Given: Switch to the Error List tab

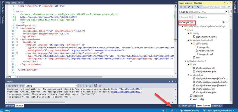Looking at the screenshot, I should point(10,106).
